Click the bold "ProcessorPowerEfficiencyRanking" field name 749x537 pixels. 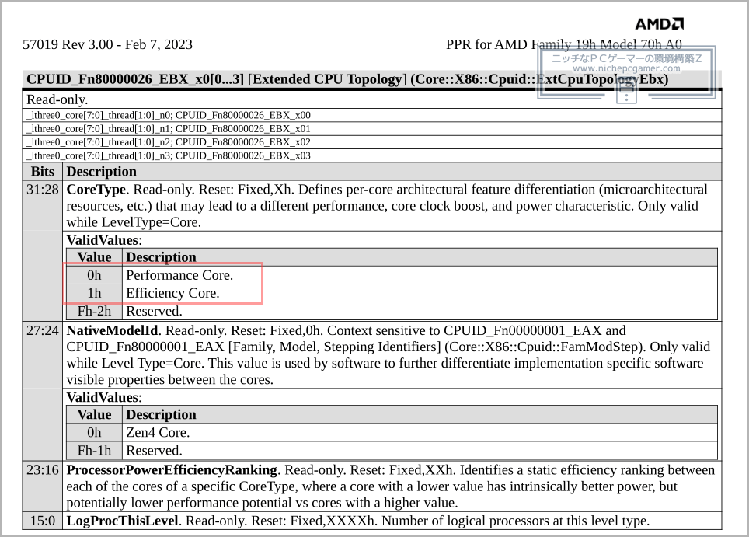tap(172, 470)
